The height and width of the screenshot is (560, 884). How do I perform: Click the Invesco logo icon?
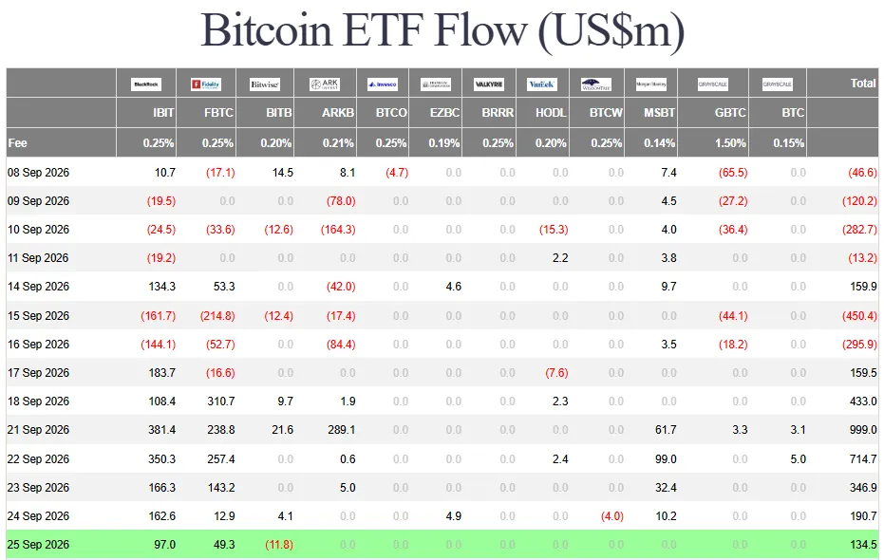click(383, 84)
